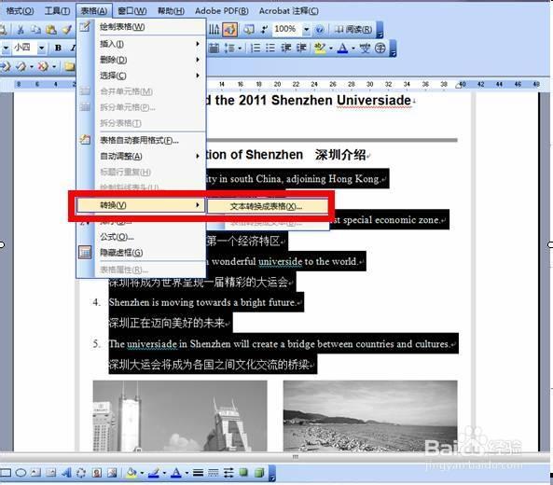Click the Decrease Indent icon
The width and height of the screenshot is (553, 485).
pos(285,48)
